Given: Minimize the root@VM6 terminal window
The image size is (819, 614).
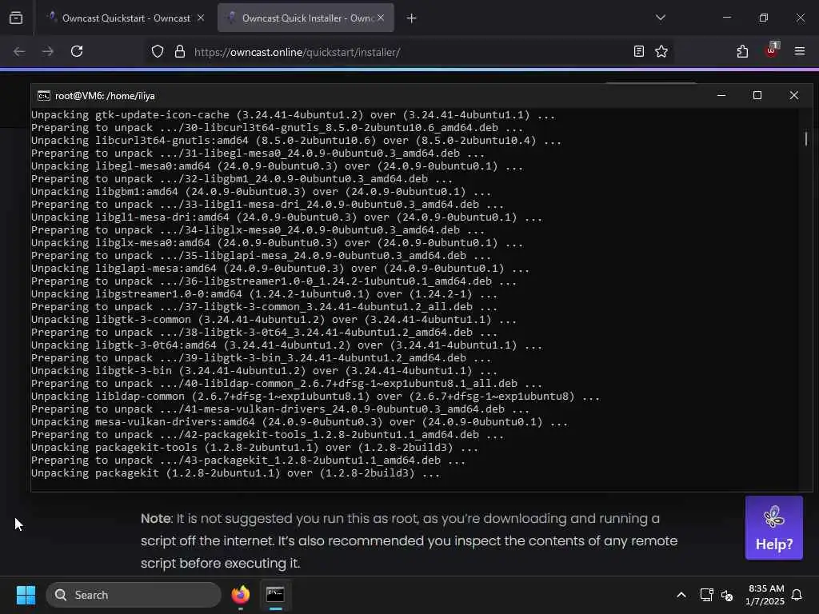Looking at the screenshot, I should (x=721, y=96).
